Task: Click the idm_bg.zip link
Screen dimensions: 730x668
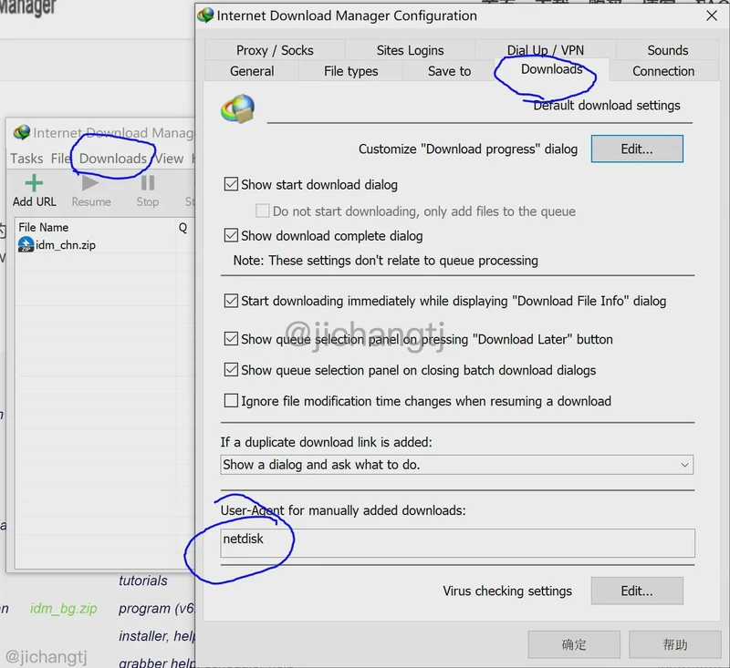Action: pyautogui.click(x=61, y=609)
